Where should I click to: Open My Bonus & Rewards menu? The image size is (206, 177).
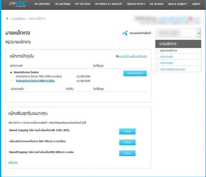(x=108, y=4)
